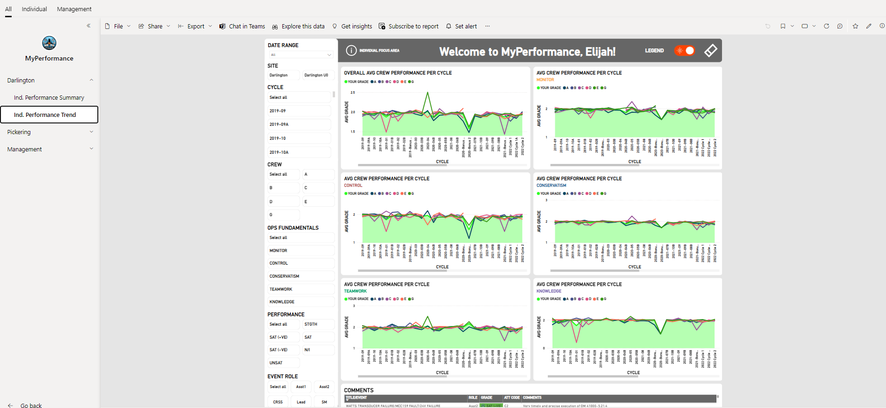Click the Control chart horizontal scrollbar
886x408 pixels.
pos(402,271)
